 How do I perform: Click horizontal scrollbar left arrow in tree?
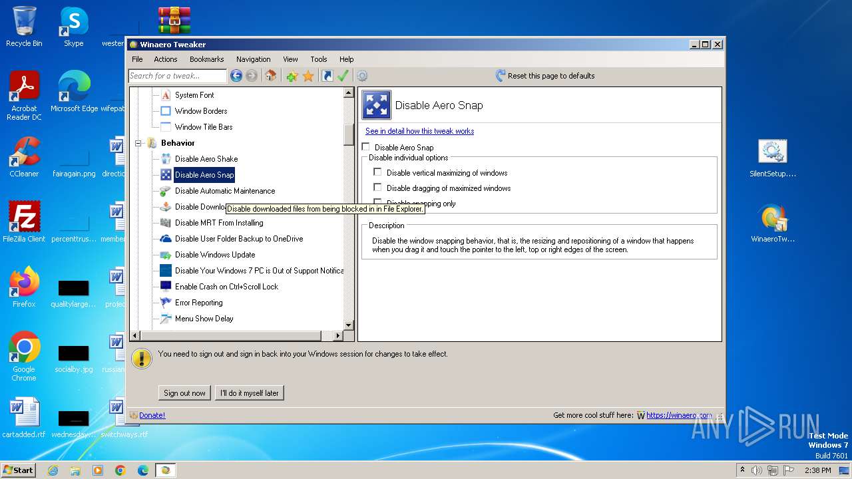(135, 336)
